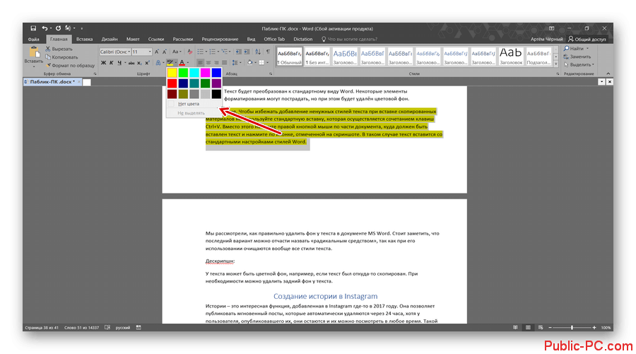Click the Что вы хотите сделать? search box

[x=349, y=40]
